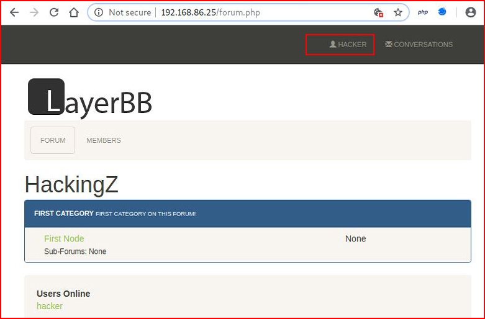Bookmark this page with the star icon
485x319 pixels.
(x=398, y=12)
